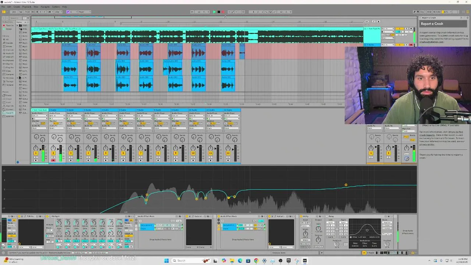Viewport: 471px width, 265px height.
Task: Open the privacy policy link
Action: click(428, 145)
